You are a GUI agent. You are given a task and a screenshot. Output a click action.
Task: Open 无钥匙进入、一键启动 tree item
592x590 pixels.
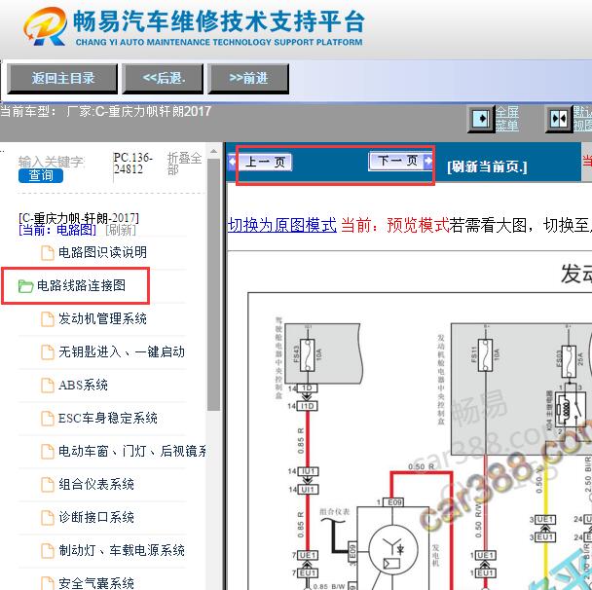coord(121,351)
